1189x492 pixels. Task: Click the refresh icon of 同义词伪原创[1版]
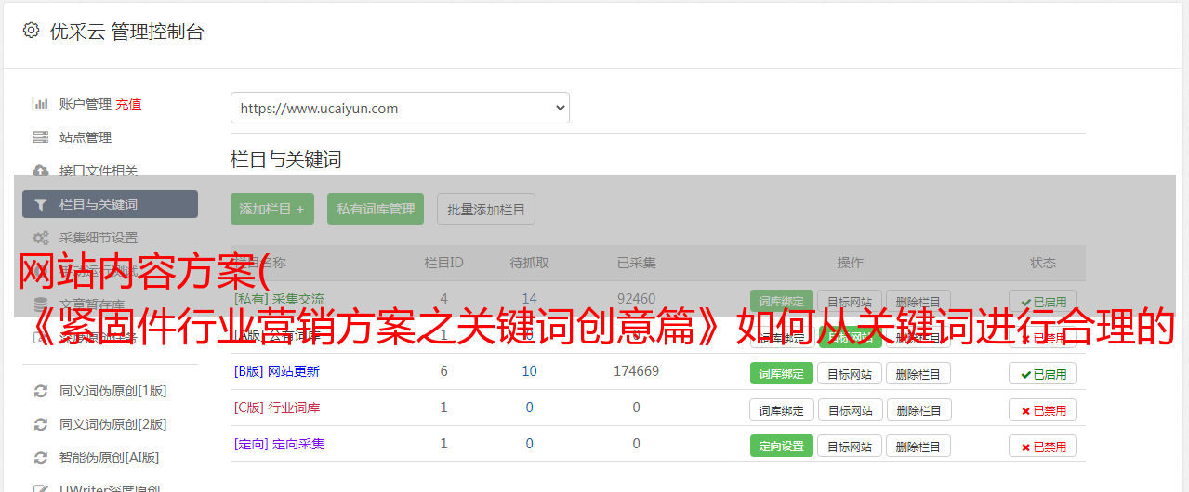[41, 391]
